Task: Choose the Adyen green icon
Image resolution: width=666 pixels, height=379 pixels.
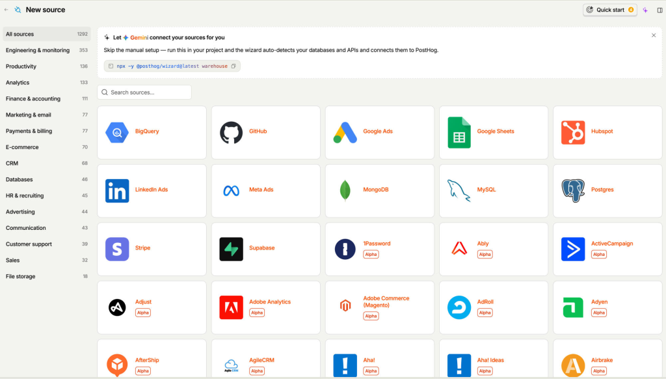Action: (573, 307)
